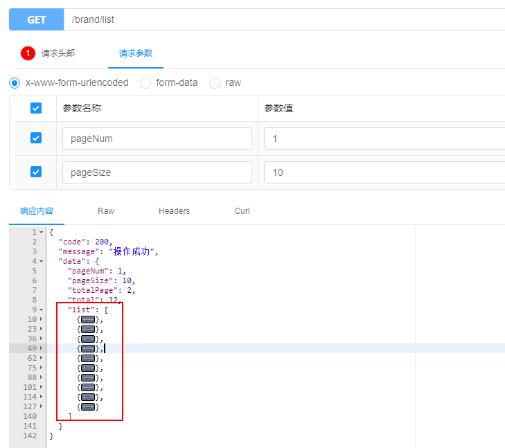The height and width of the screenshot is (448, 505).
Task: Collapse the root object at line 1
Action: click(x=42, y=232)
